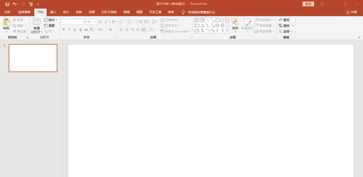Toggle underline formatting (U)
The image size is (363, 177).
[x=75, y=30]
